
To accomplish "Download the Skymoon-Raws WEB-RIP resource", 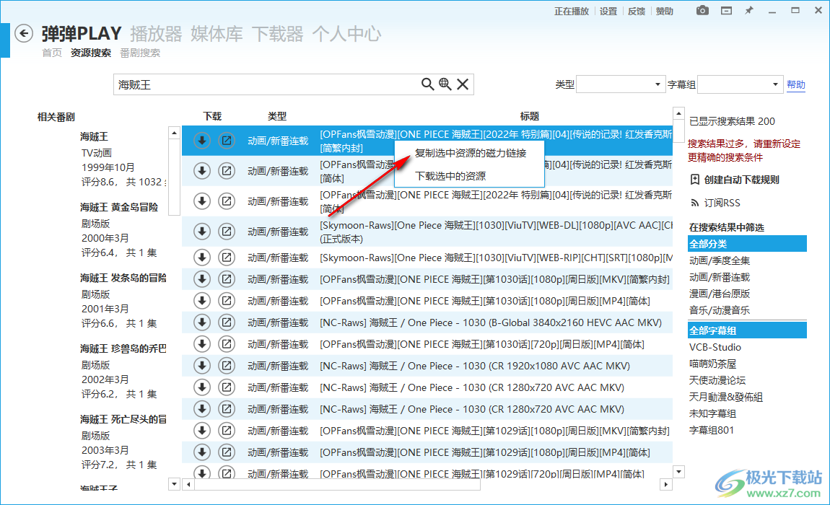I will tap(201, 258).
